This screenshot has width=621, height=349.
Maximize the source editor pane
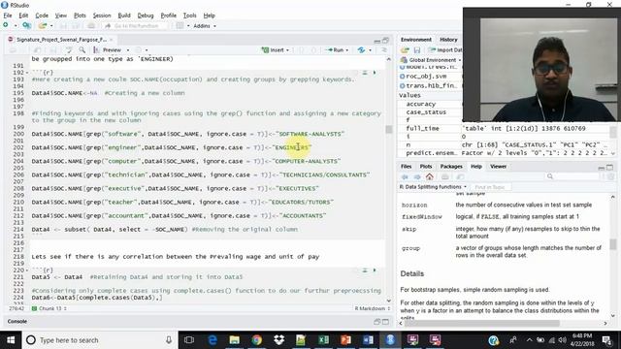click(x=385, y=41)
